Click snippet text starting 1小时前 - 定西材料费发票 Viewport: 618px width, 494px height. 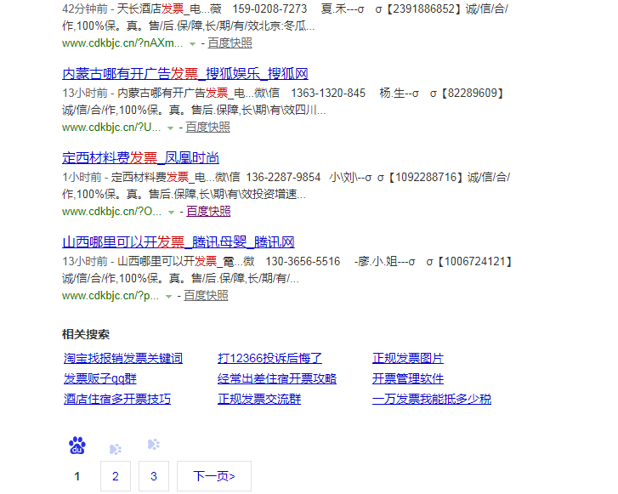pos(286,185)
